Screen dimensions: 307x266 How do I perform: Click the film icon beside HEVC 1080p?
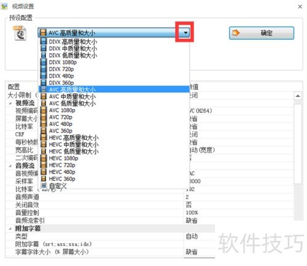click(x=44, y=158)
